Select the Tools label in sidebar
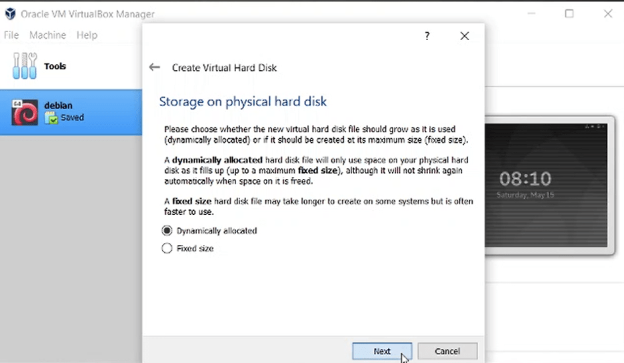The height and width of the screenshot is (363, 624). pyautogui.click(x=55, y=66)
